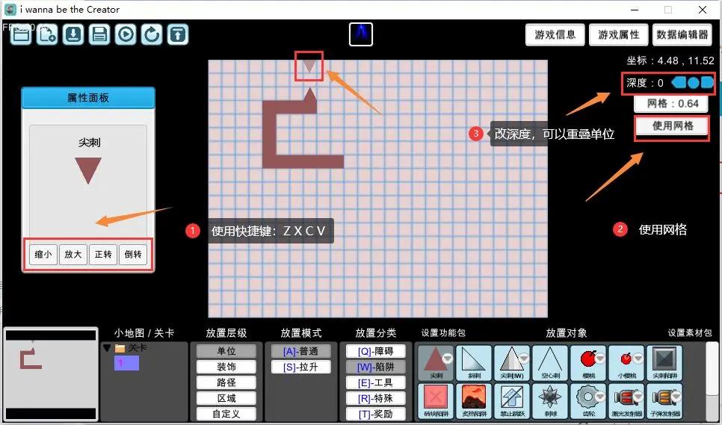Open the 尖刺(IW) variant dropdown arrow
This screenshot has width=722, height=425.
(x=523, y=359)
